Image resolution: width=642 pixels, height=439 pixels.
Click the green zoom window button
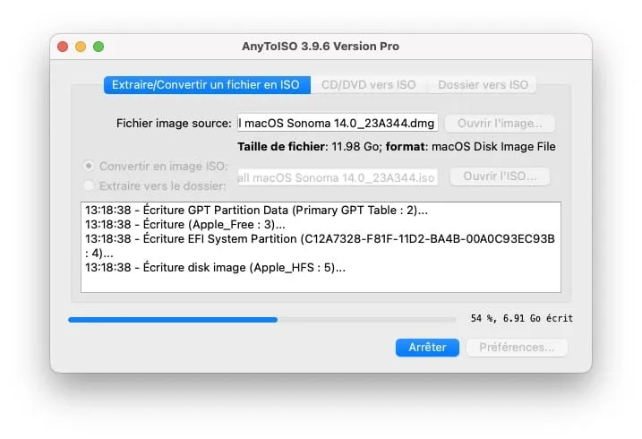pyautogui.click(x=98, y=47)
